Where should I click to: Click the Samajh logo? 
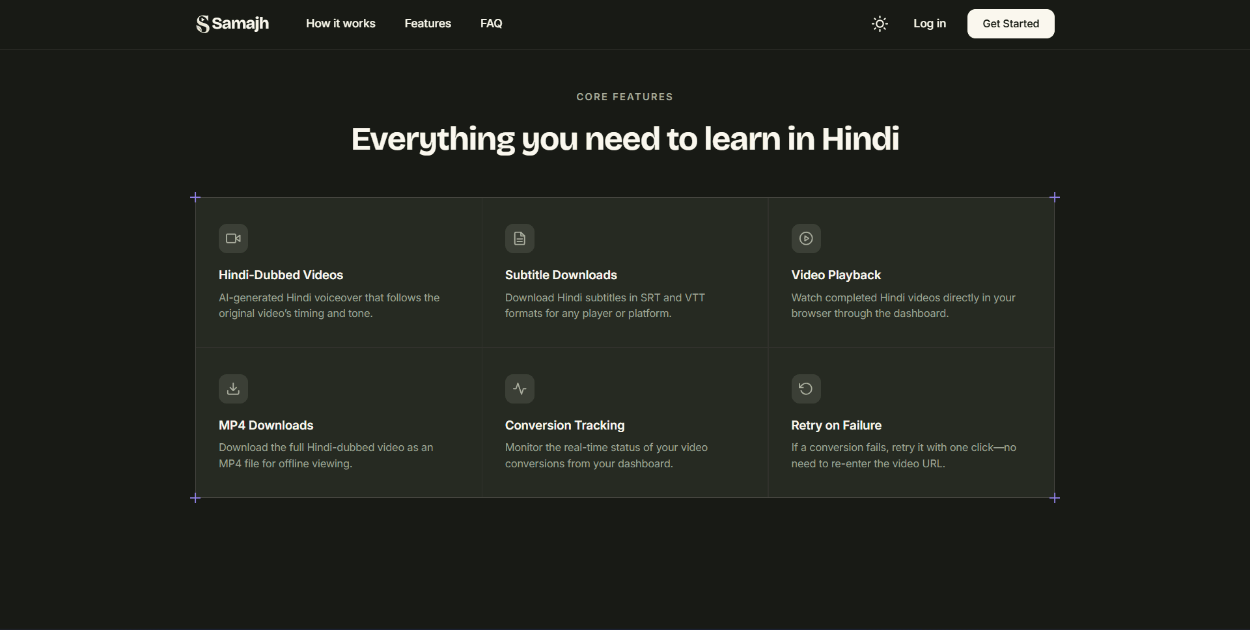pos(232,23)
